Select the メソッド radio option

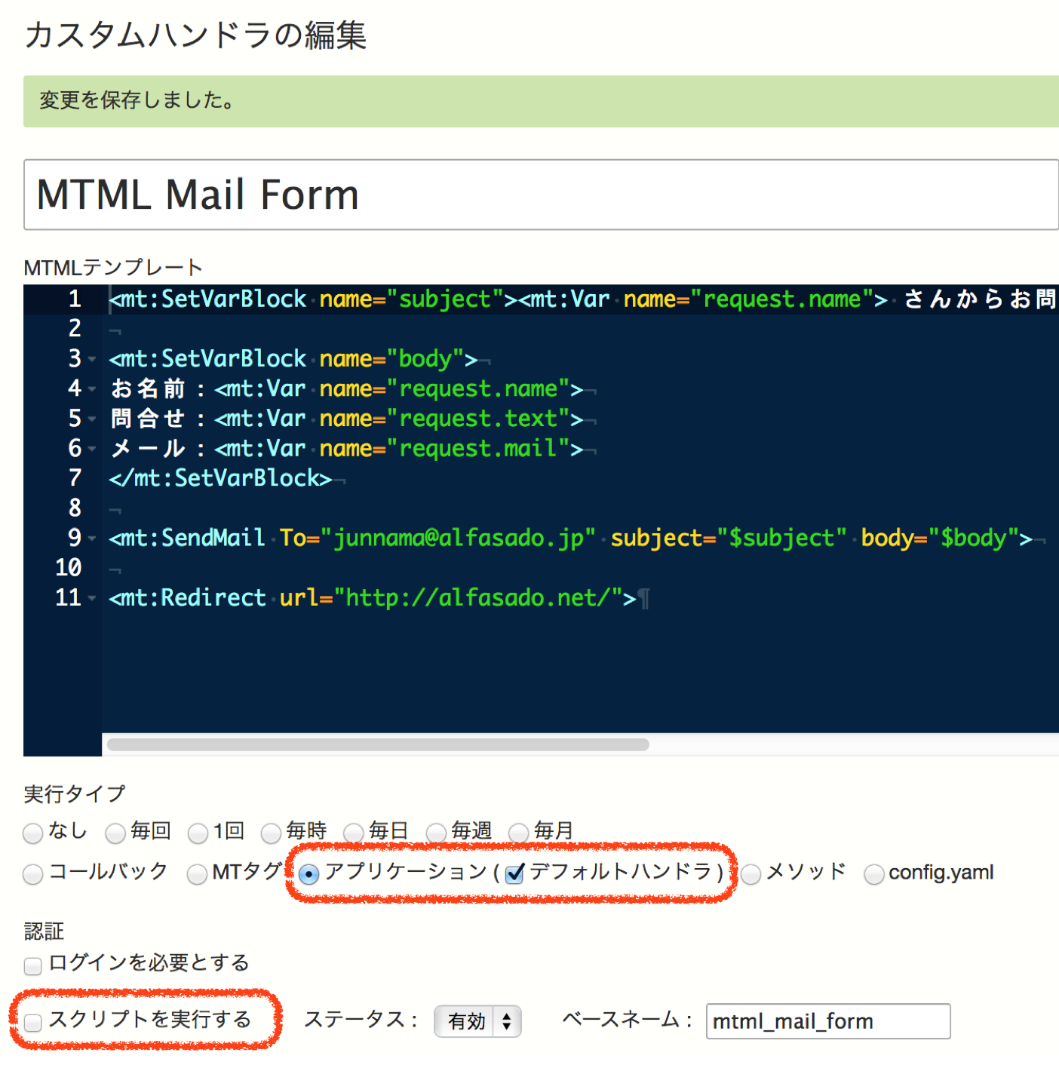[751, 874]
